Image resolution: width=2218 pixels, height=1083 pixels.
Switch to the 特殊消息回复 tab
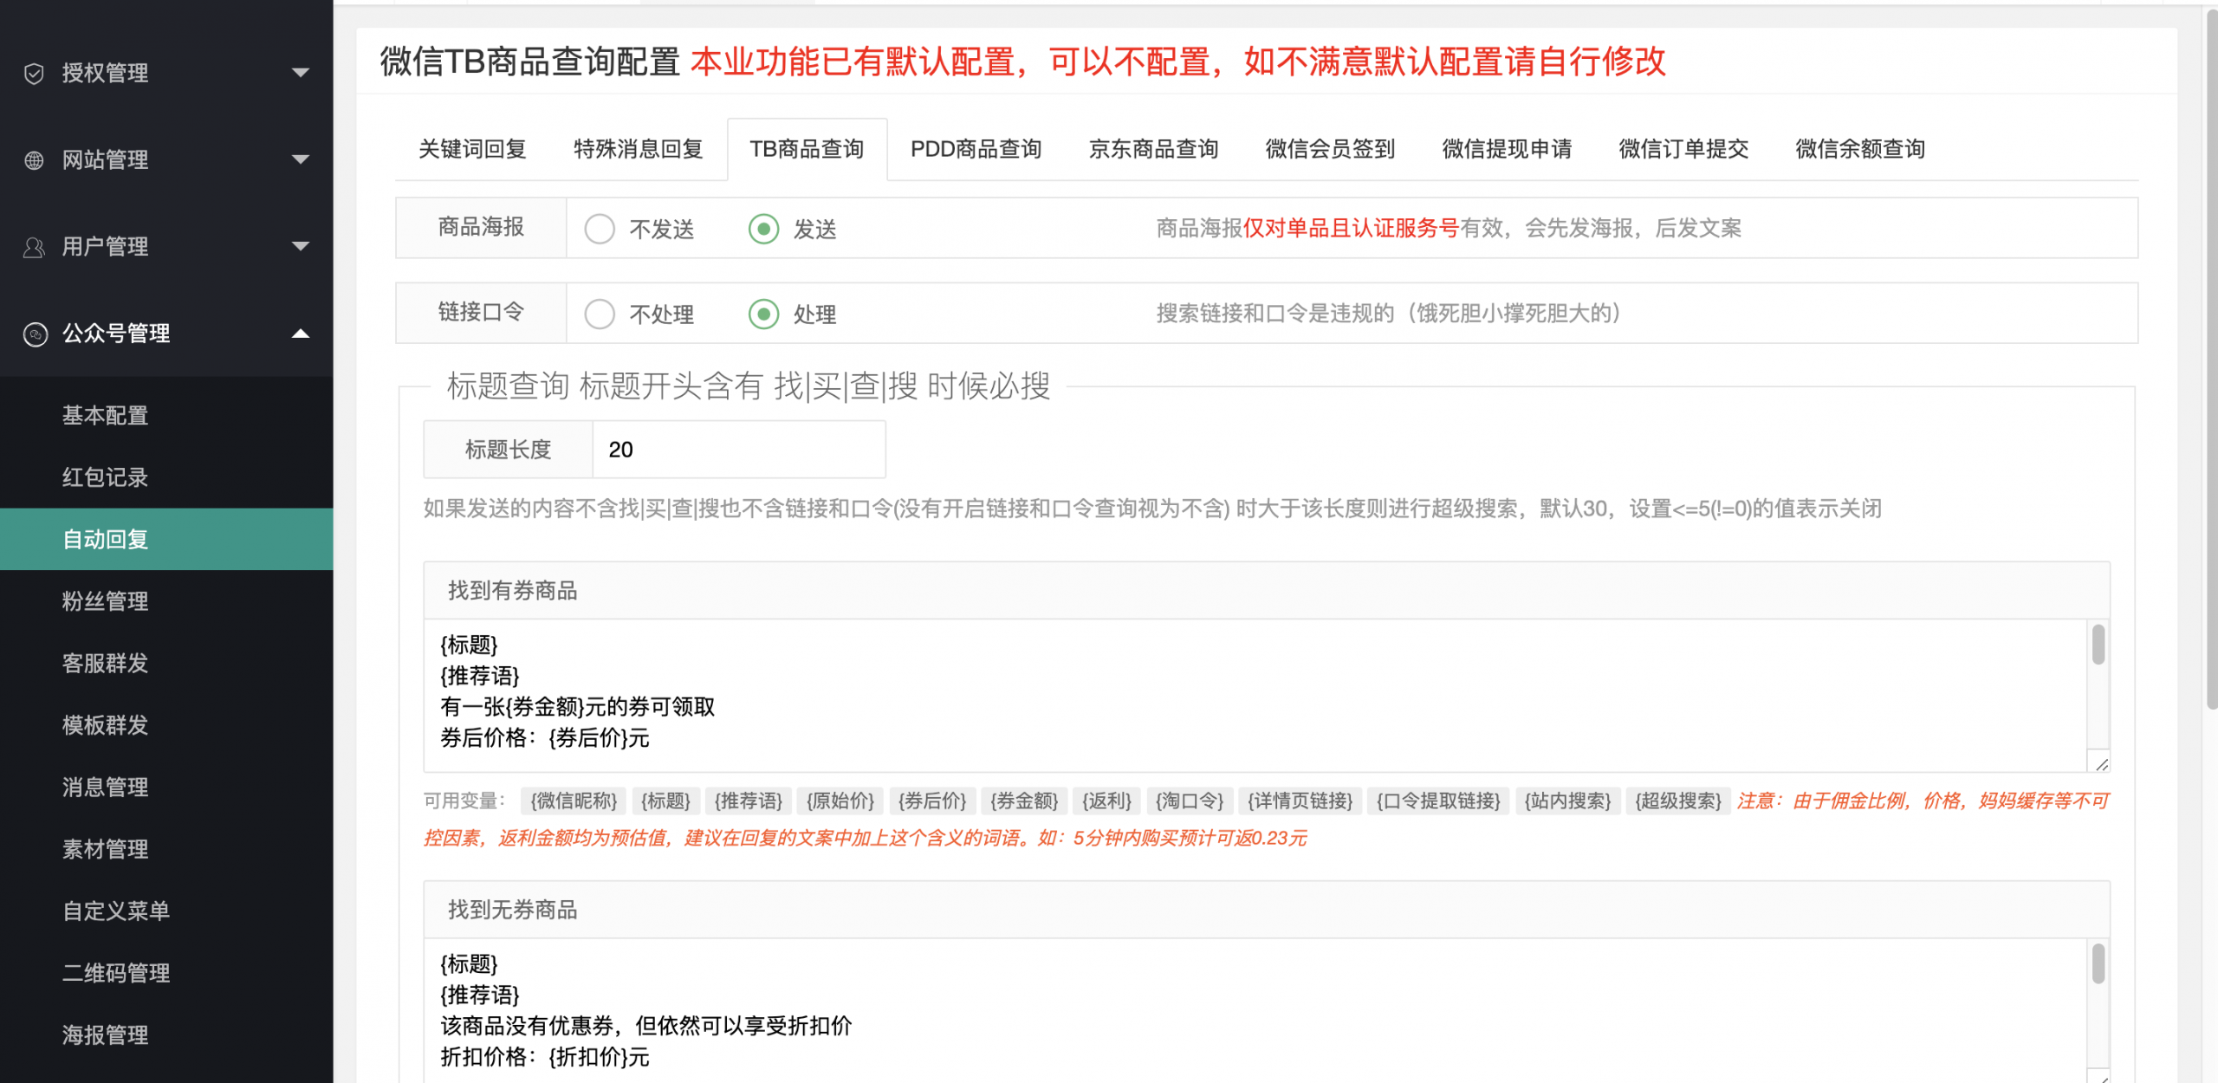pos(638,149)
